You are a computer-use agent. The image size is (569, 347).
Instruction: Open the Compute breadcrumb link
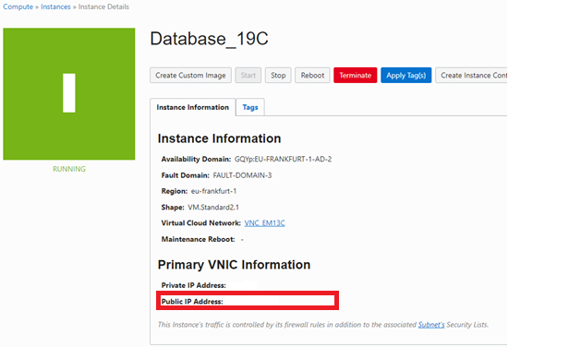18,6
